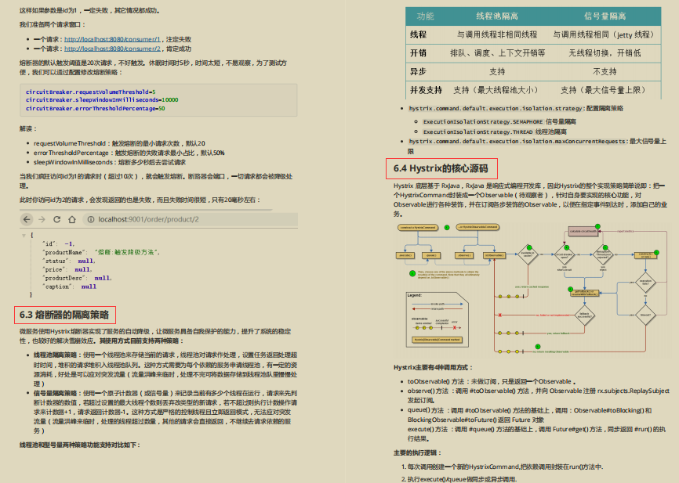Click the queue() 方法 bullet
The width and height of the screenshot is (679, 483).
[x=529, y=415]
